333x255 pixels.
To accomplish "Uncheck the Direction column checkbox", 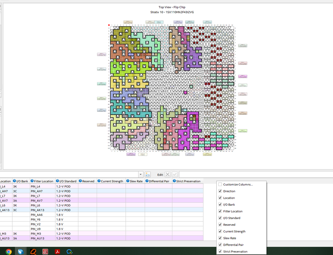I will click(220, 191).
